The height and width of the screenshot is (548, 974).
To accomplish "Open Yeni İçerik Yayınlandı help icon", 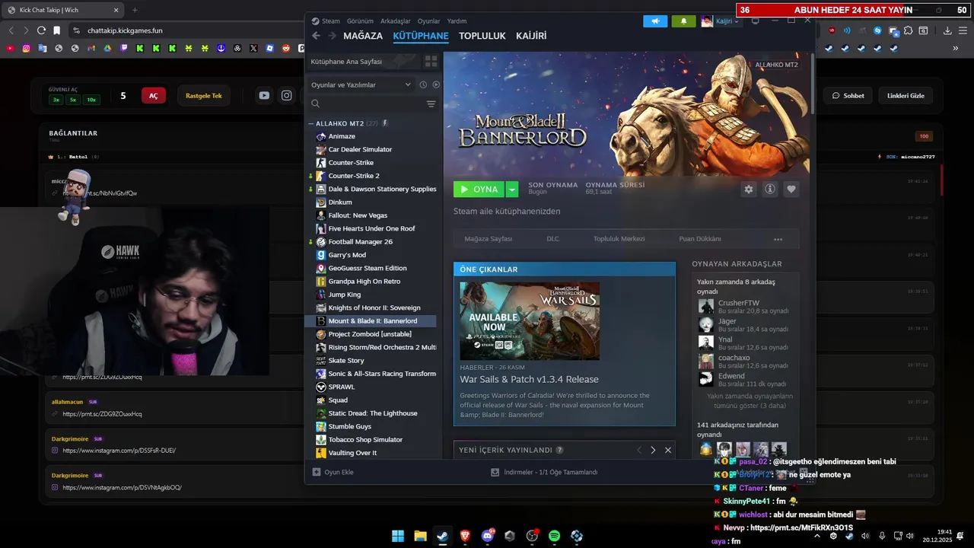I will pos(560,450).
